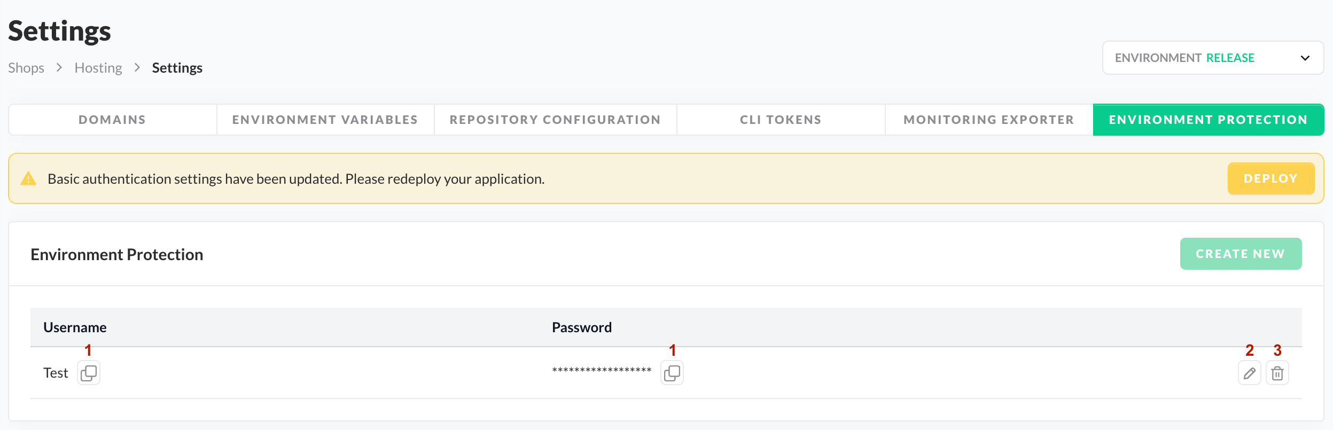Open the Environment Release dropdown

point(1213,58)
